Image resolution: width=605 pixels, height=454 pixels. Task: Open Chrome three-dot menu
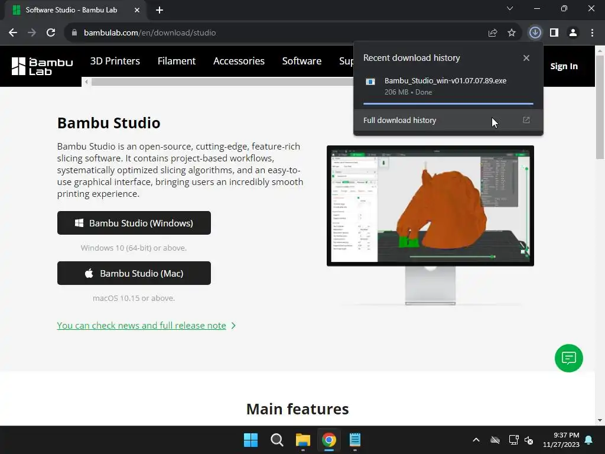click(592, 33)
